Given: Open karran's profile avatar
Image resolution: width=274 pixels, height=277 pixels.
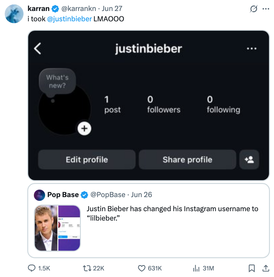Looking at the screenshot, I should coord(13,14).
